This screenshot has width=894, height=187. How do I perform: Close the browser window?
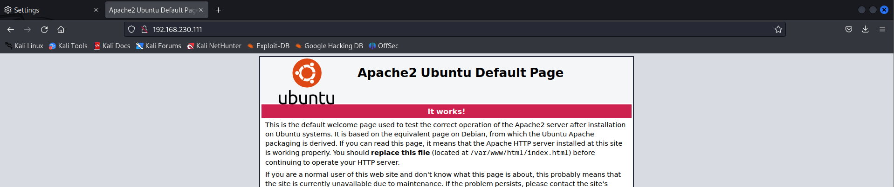point(884,10)
